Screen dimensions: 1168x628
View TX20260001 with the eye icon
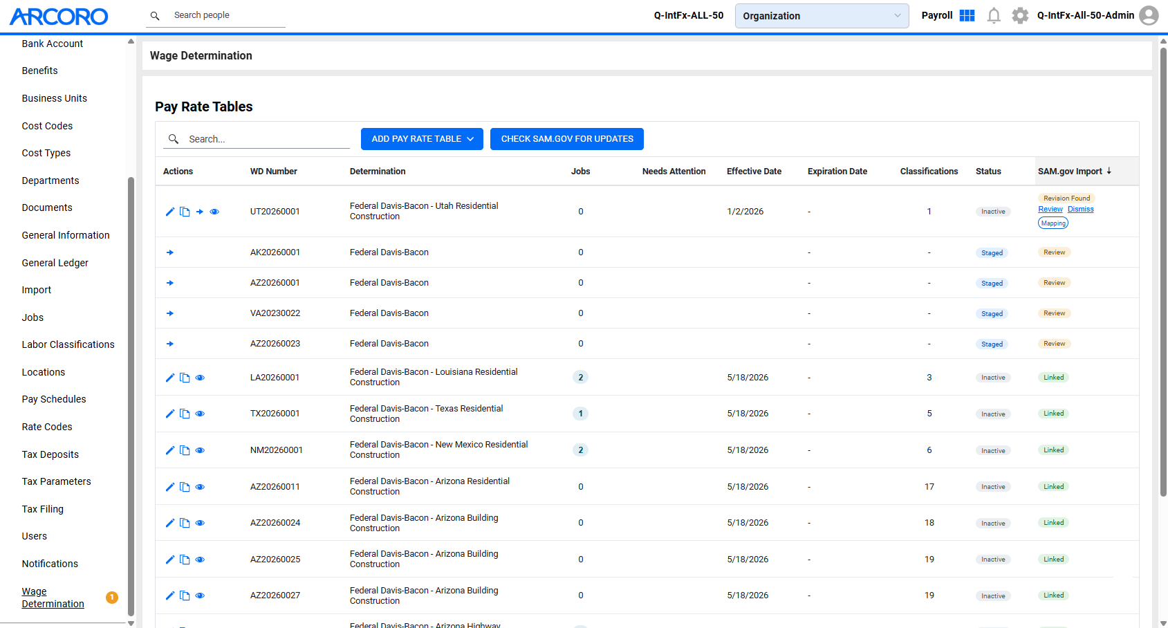coord(200,414)
